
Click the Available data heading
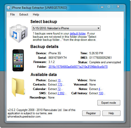coord(44,75)
